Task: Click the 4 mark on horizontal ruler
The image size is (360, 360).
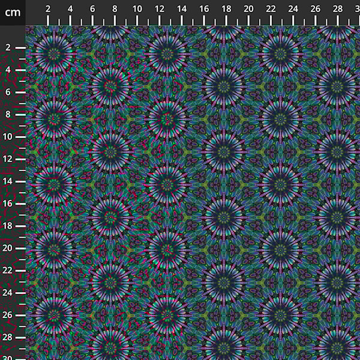Action: (x=70, y=9)
